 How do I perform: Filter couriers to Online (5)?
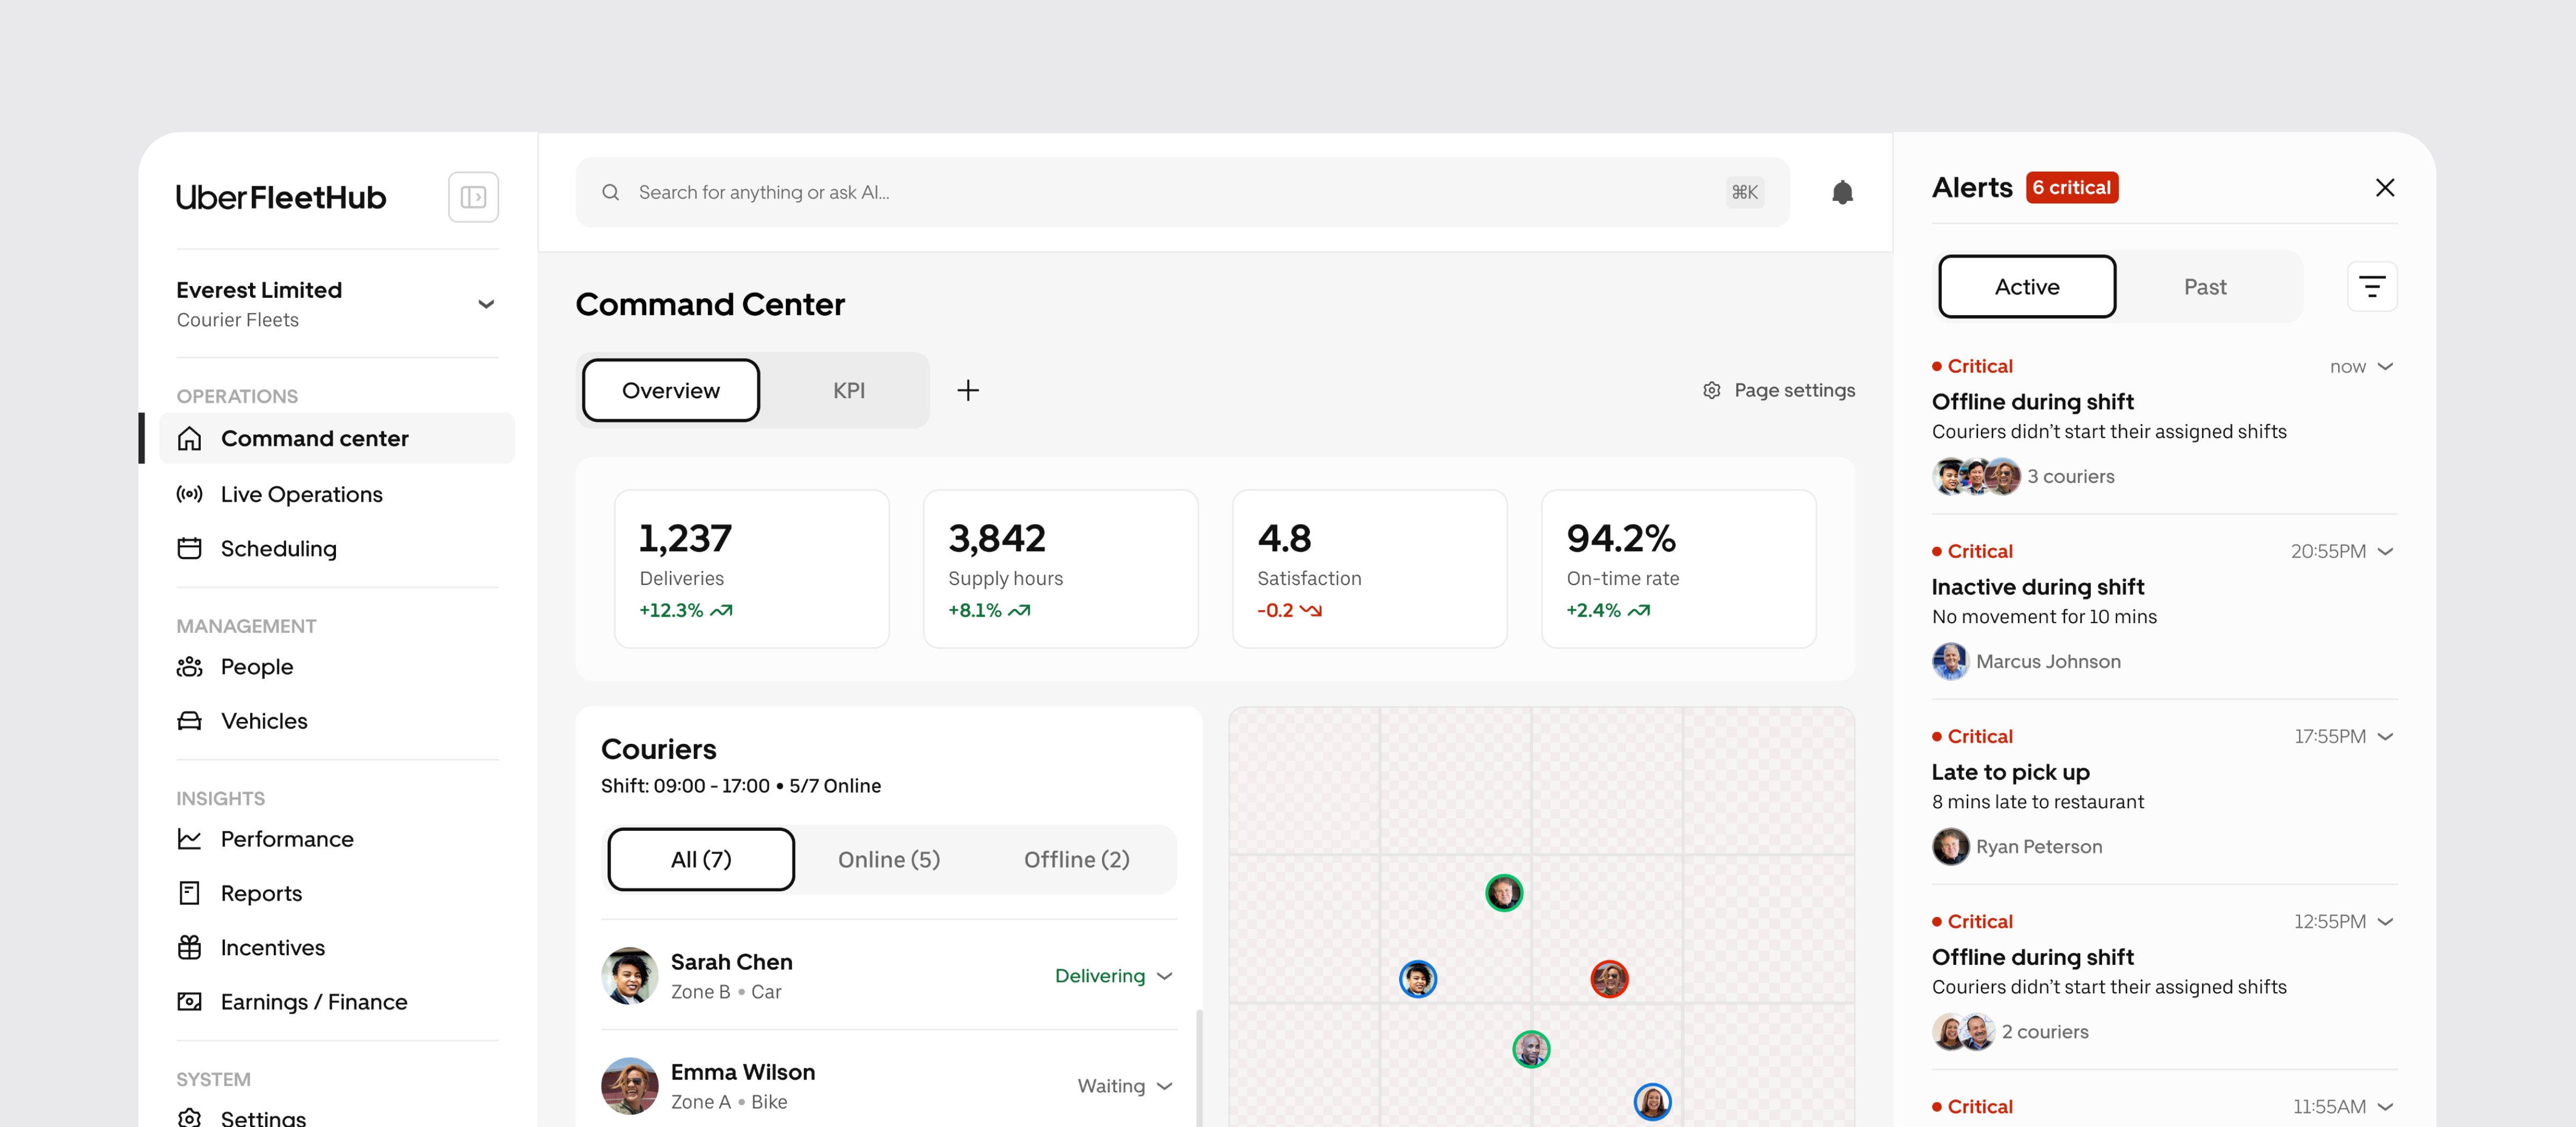(888, 859)
